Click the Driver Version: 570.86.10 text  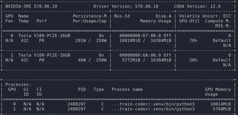126,6
